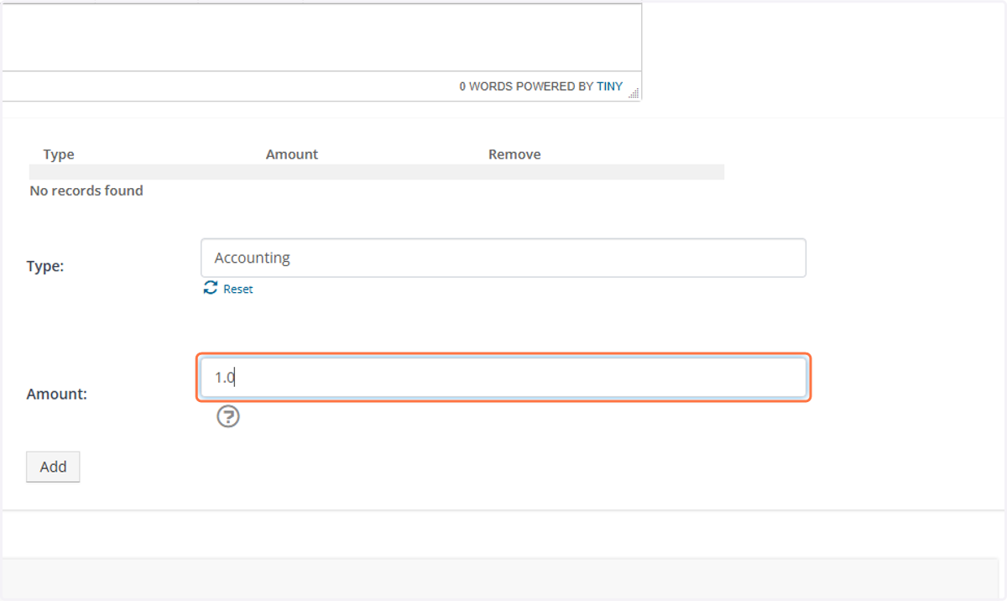Click the 'Amount:' field label
The width and height of the screenshot is (1007, 601).
pyautogui.click(x=57, y=394)
